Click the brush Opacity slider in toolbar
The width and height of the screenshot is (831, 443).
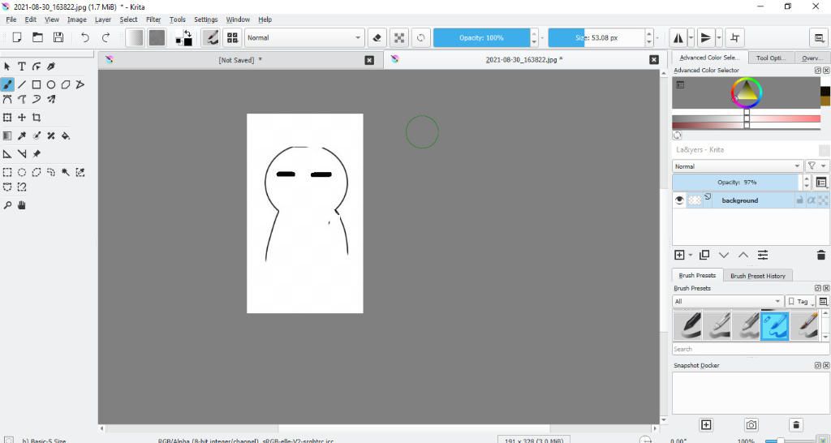[481, 37]
